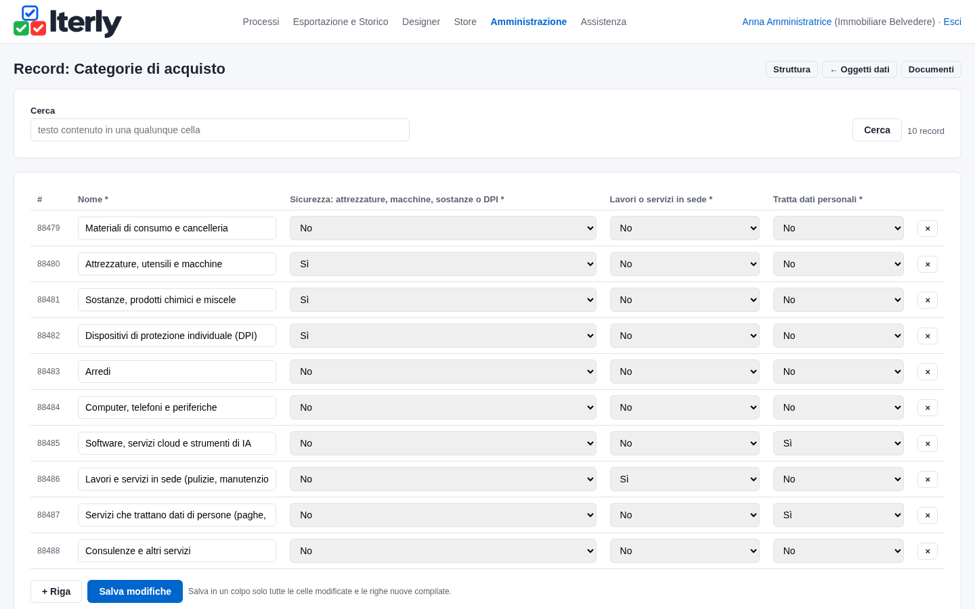Screen dimensions: 975x609
Task: Expand Lavori o servizi dropdown for Sostanze row
Action: click(x=685, y=300)
